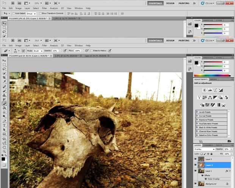Click lock transparent pixels icon in Layers panel

202,154
